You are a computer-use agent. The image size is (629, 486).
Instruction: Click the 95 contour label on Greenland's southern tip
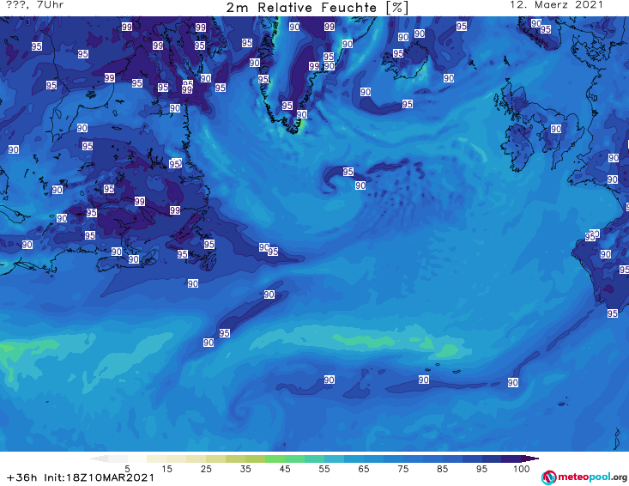287,106
